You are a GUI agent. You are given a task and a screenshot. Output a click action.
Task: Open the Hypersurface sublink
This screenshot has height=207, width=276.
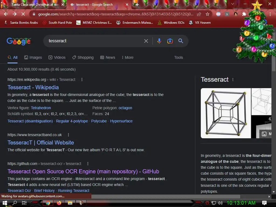pos(121,121)
